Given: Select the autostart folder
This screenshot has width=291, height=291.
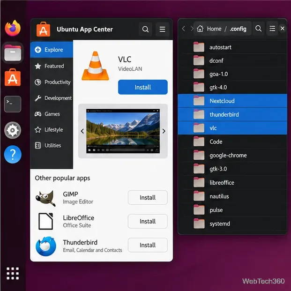Looking at the screenshot, I should coord(232,47).
